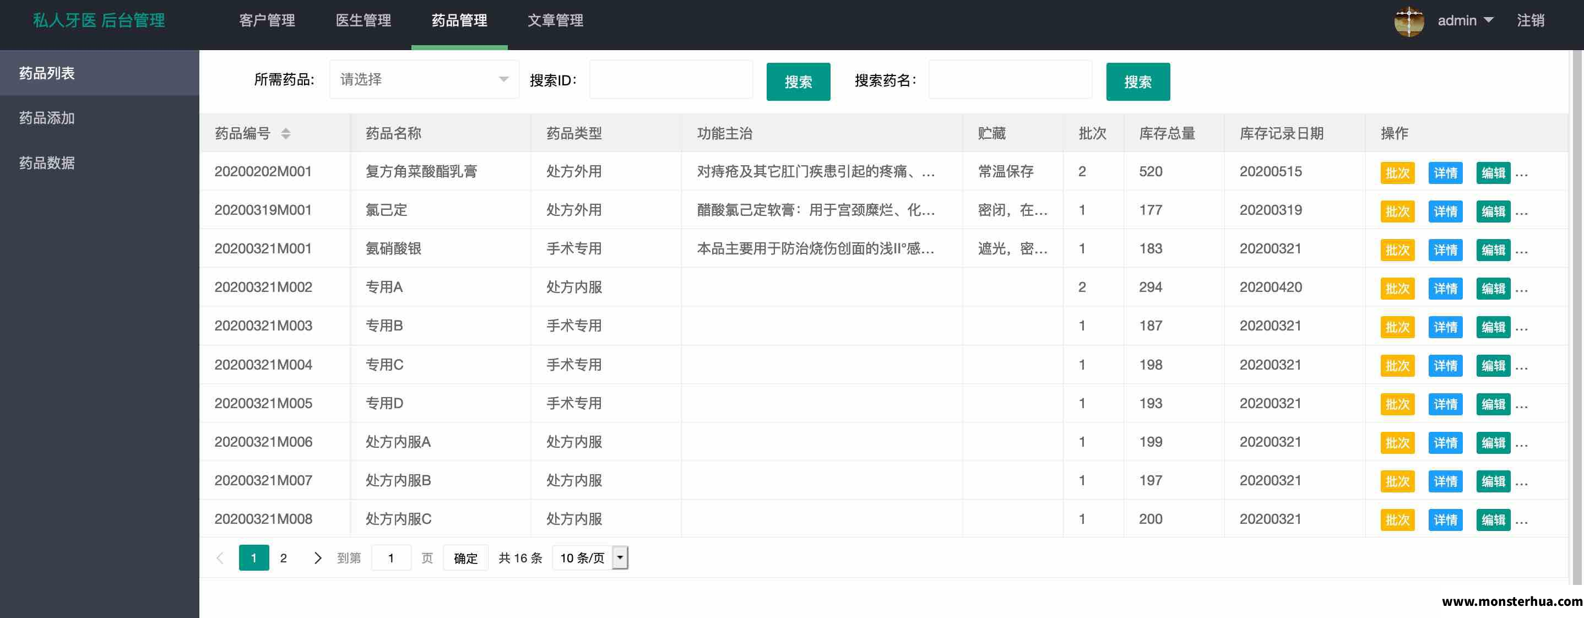The image size is (1584, 618).
Task: Open 详情 for 氨硝酸银 row
Action: 1446,250
